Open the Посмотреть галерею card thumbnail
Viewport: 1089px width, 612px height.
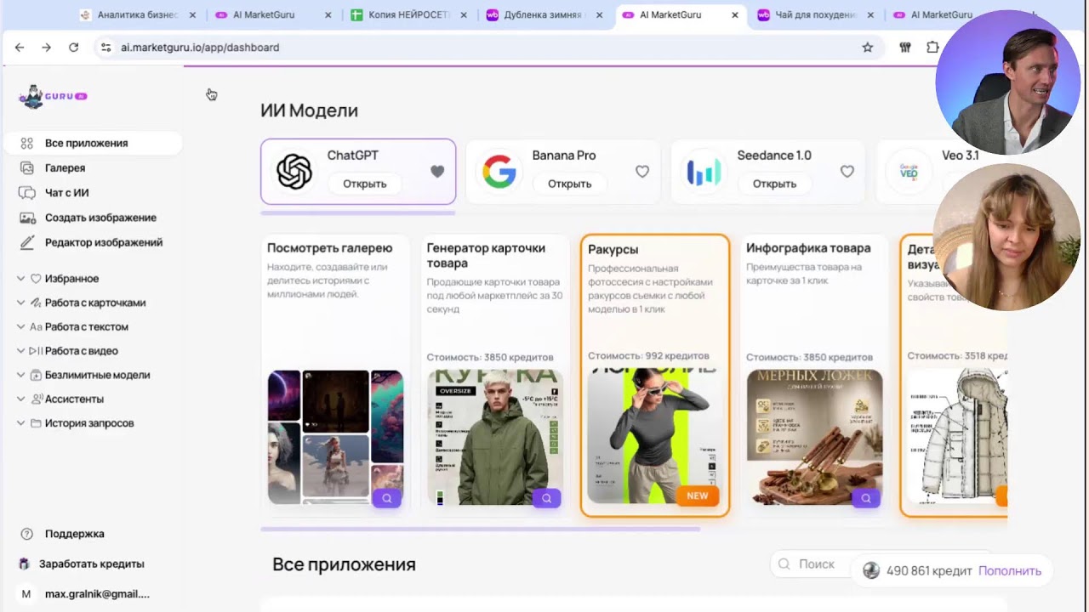coord(335,437)
